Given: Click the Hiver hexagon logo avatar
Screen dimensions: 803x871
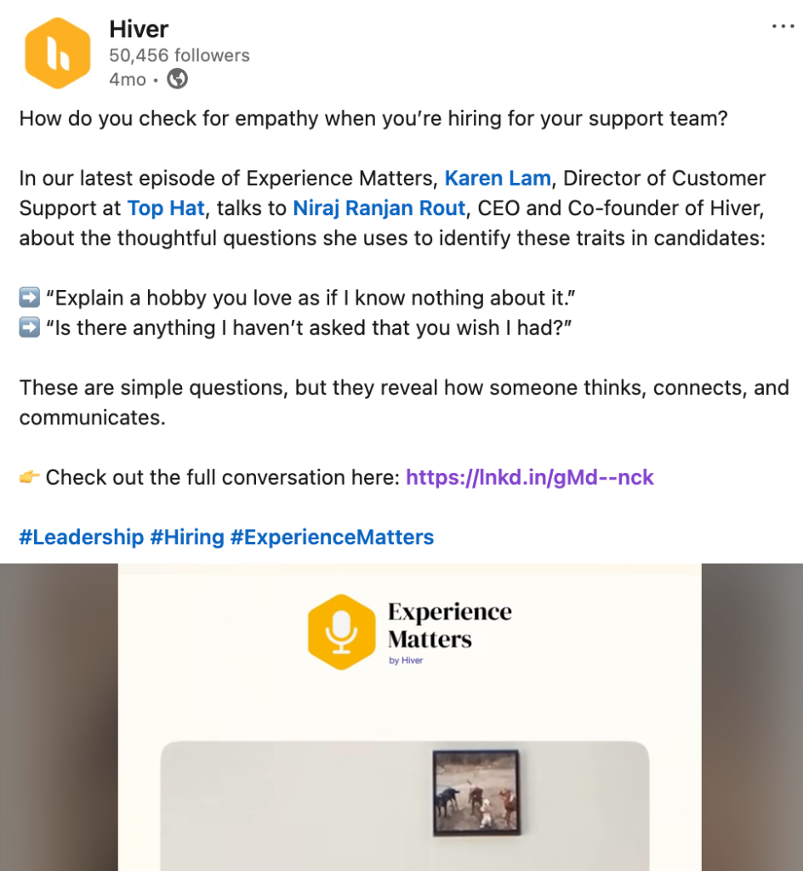Looking at the screenshot, I should (x=57, y=54).
